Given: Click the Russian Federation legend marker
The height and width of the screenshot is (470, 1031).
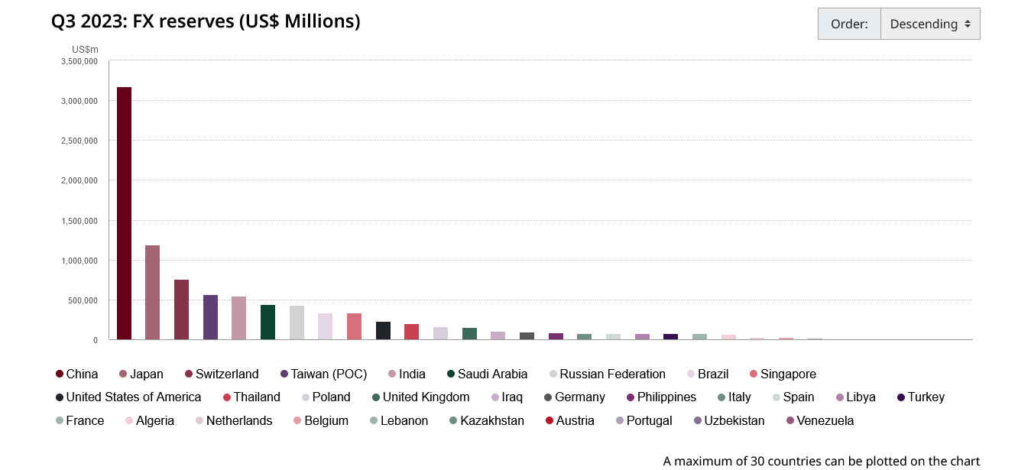Looking at the screenshot, I should [553, 374].
